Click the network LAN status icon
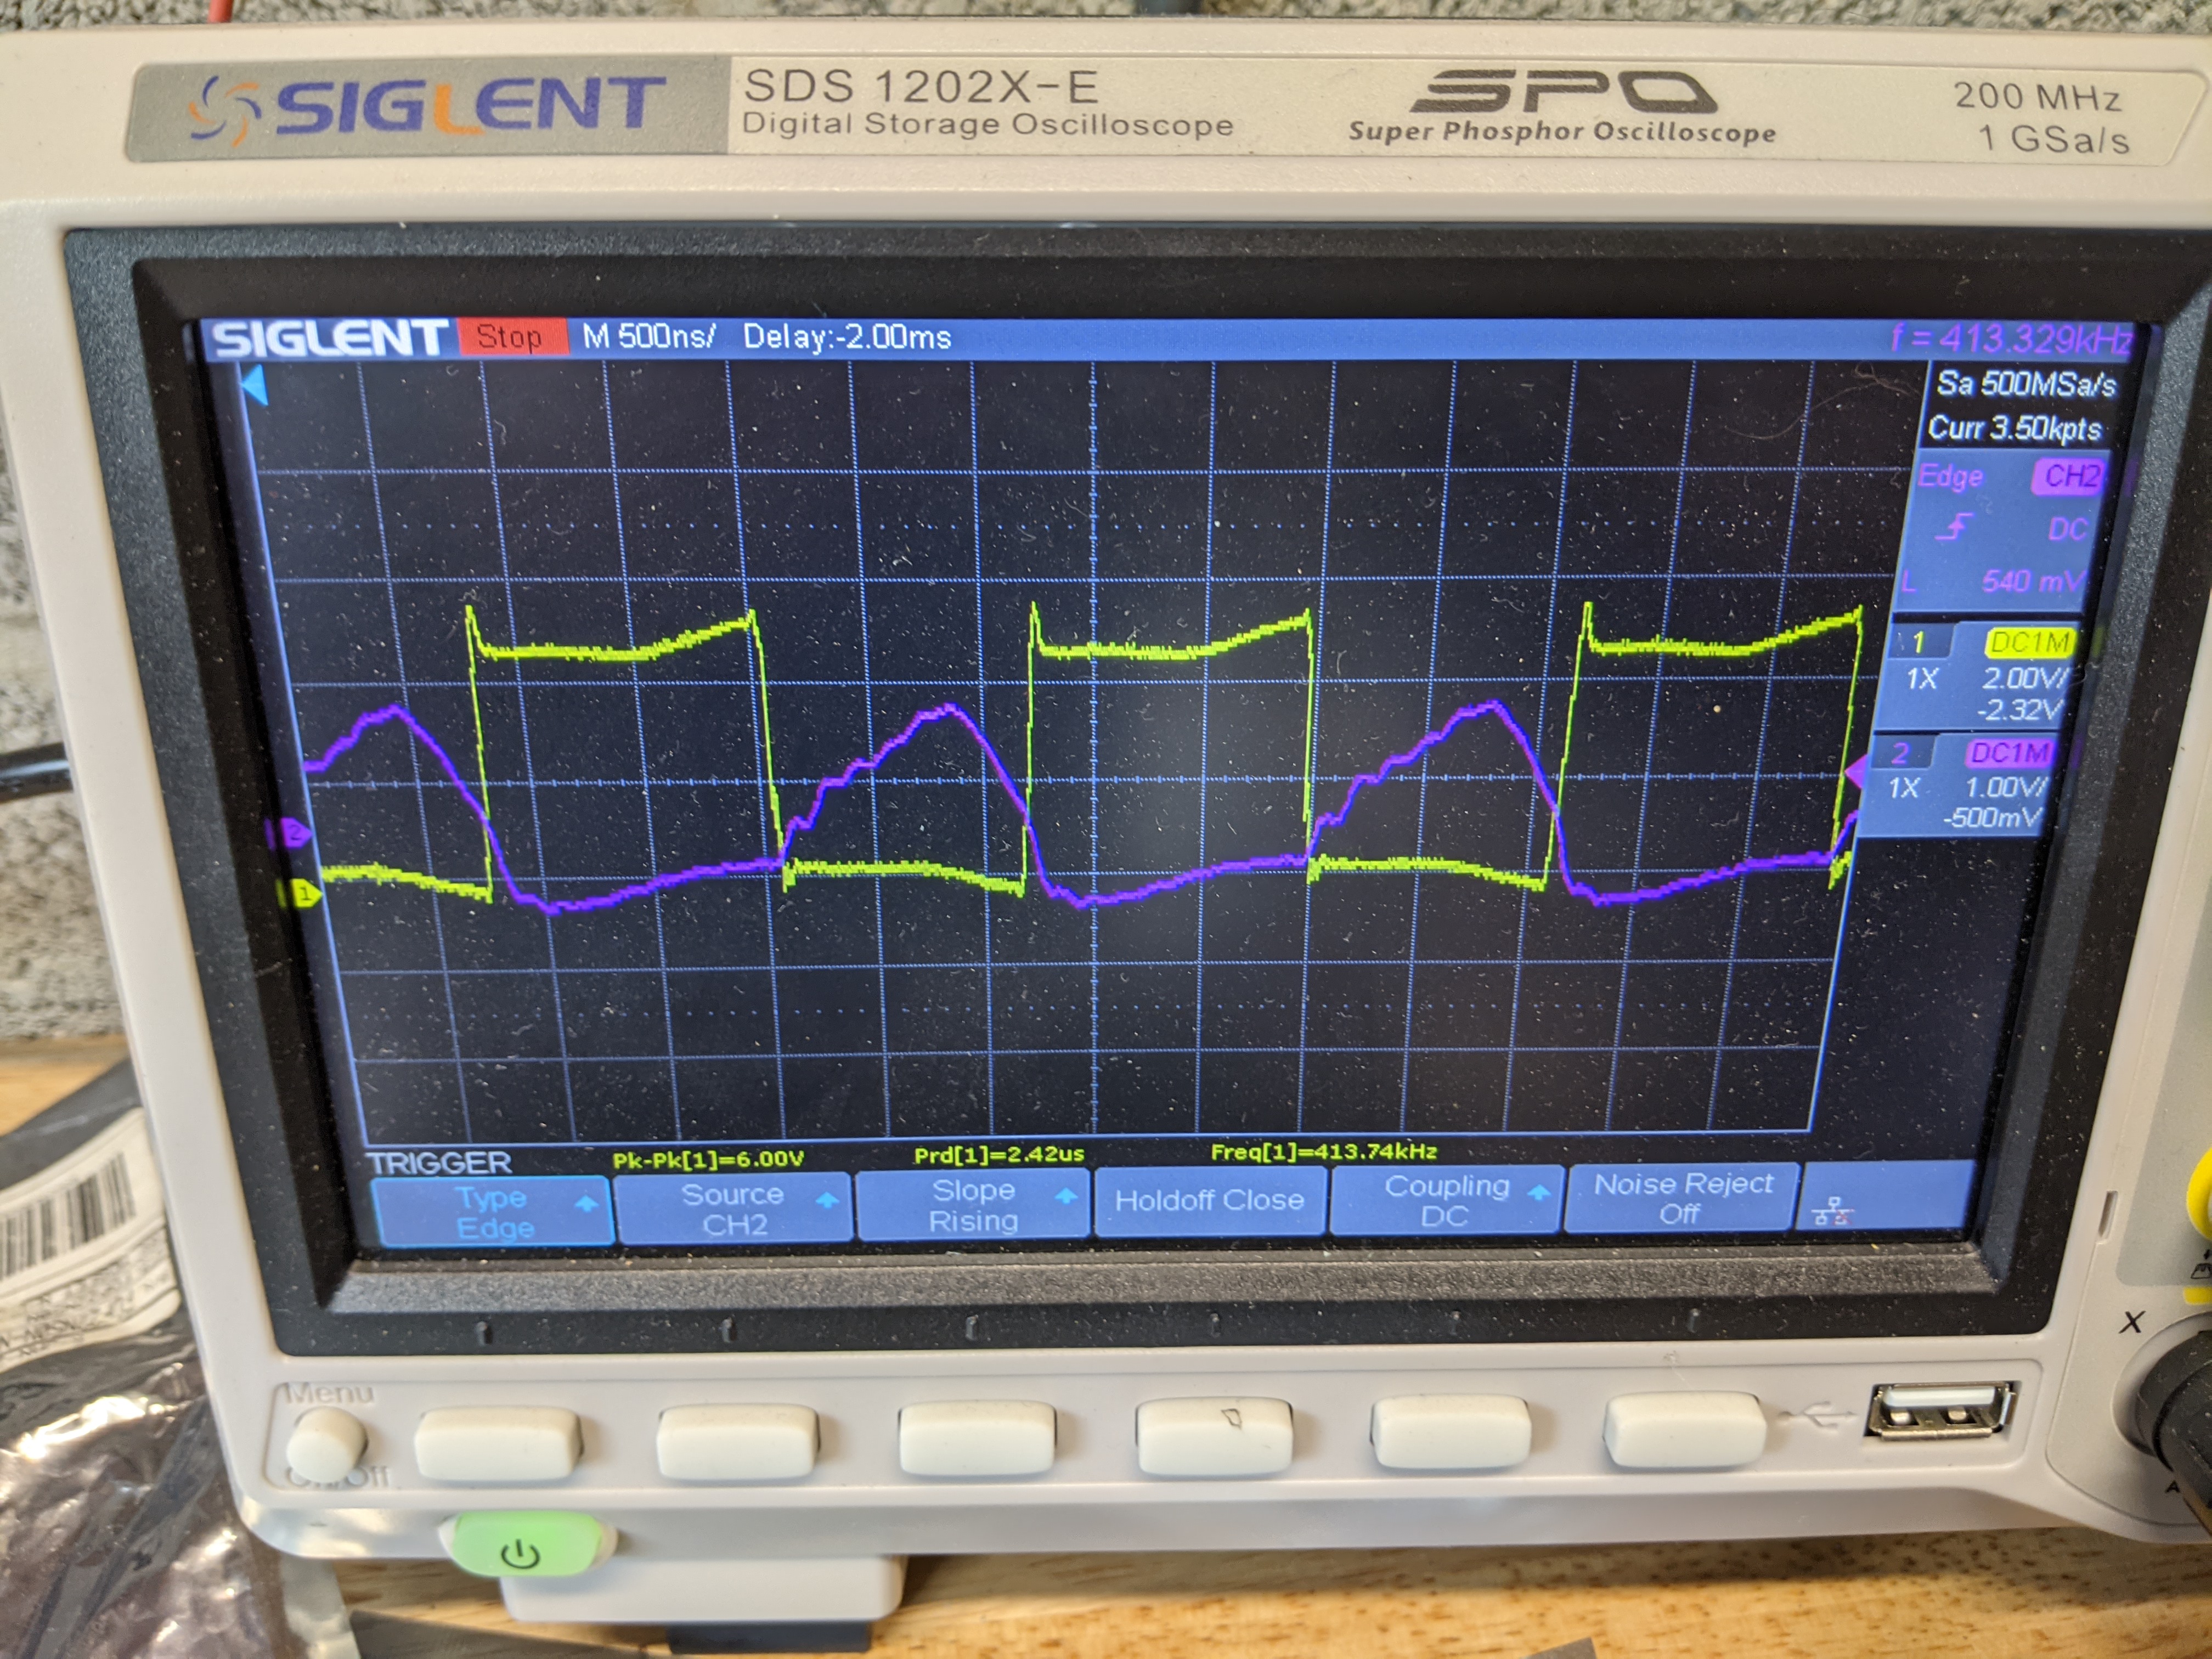 click(1832, 1212)
